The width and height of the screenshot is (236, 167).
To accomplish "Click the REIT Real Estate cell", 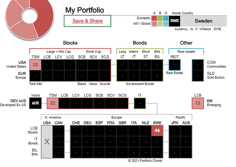I will pos(174,65).
